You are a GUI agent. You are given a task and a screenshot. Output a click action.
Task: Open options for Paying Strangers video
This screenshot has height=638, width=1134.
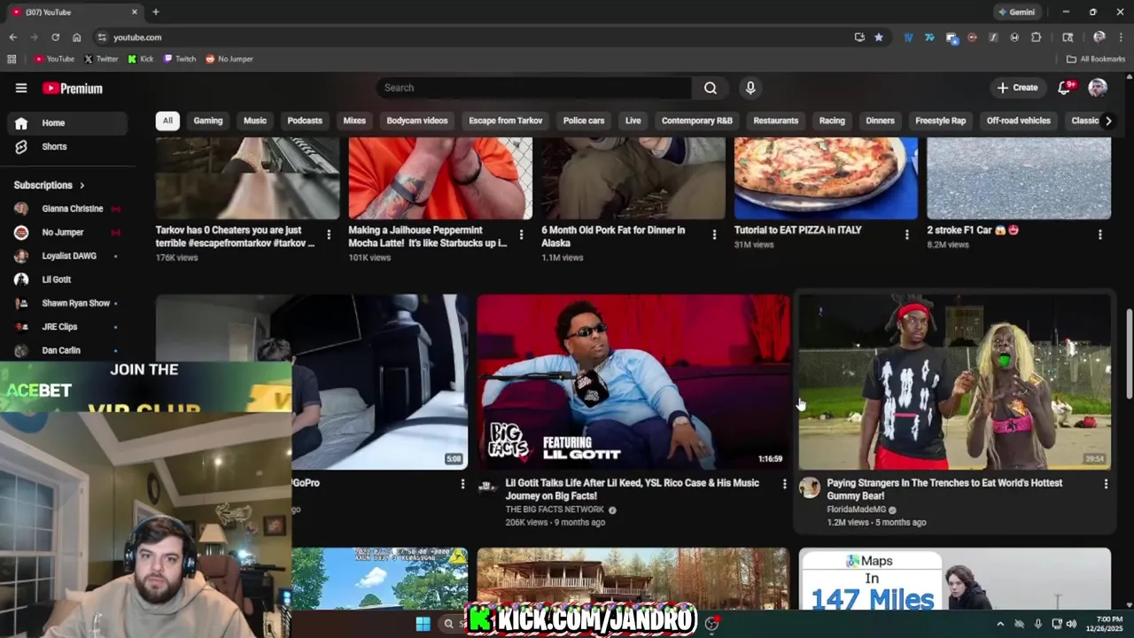coord(1106,484)
